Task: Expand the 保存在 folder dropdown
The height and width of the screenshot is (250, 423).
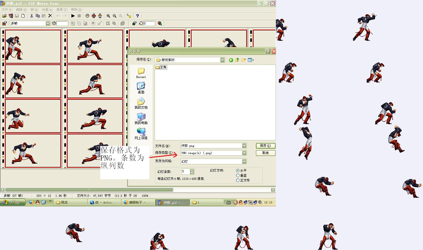Action: tap(222, 60)
